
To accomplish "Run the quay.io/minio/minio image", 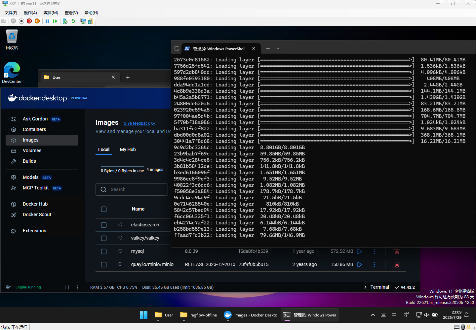I will 360,265.
